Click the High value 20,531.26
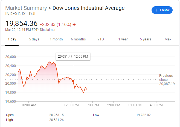This screenshot has width=180, height=127. (56, 120)
